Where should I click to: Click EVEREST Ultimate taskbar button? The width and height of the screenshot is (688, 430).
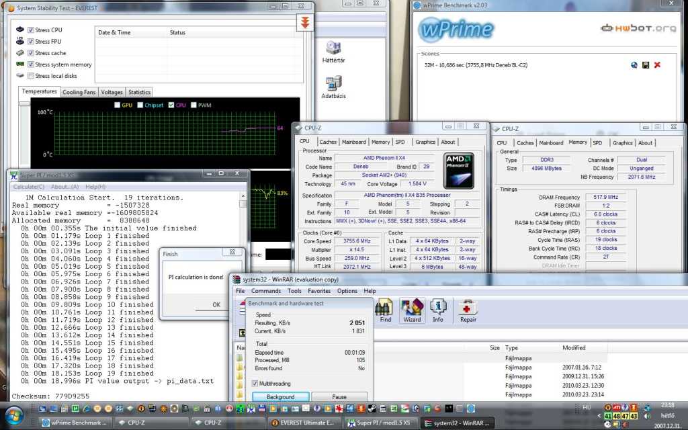304,423
